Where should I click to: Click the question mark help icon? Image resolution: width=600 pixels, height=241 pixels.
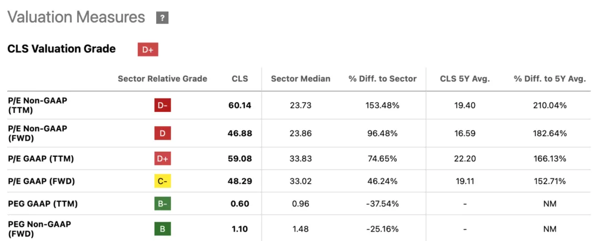pos(162,18)
